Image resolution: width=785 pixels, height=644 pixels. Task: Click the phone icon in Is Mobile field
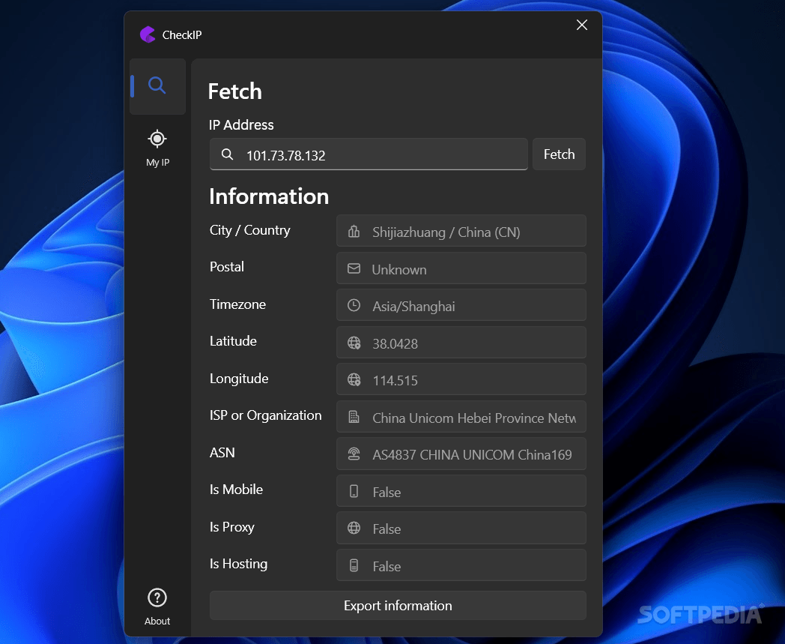(x=354, y=491)
